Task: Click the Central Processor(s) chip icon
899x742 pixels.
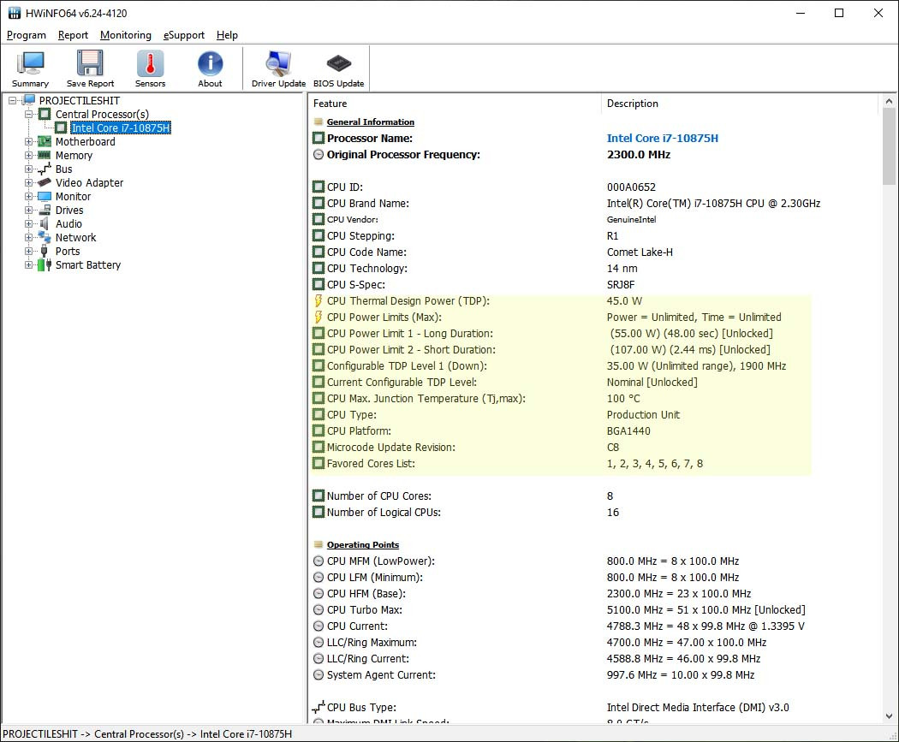Action: (45, 114)
